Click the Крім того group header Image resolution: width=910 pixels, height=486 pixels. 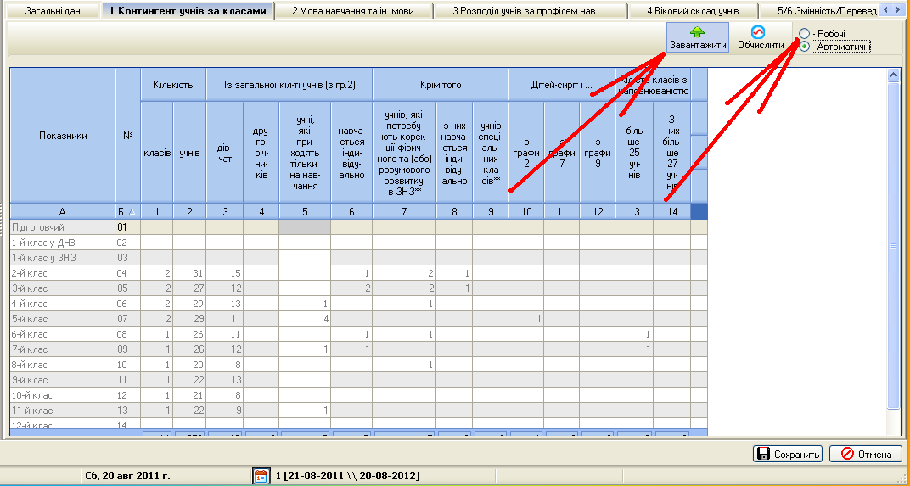click(441, 85)
